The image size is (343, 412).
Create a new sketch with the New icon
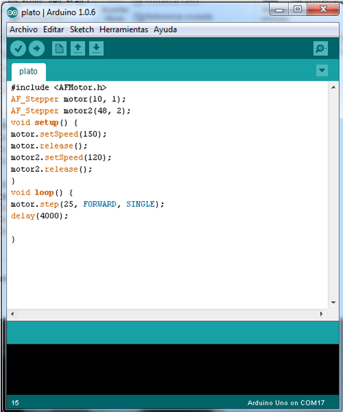(59, 49)
